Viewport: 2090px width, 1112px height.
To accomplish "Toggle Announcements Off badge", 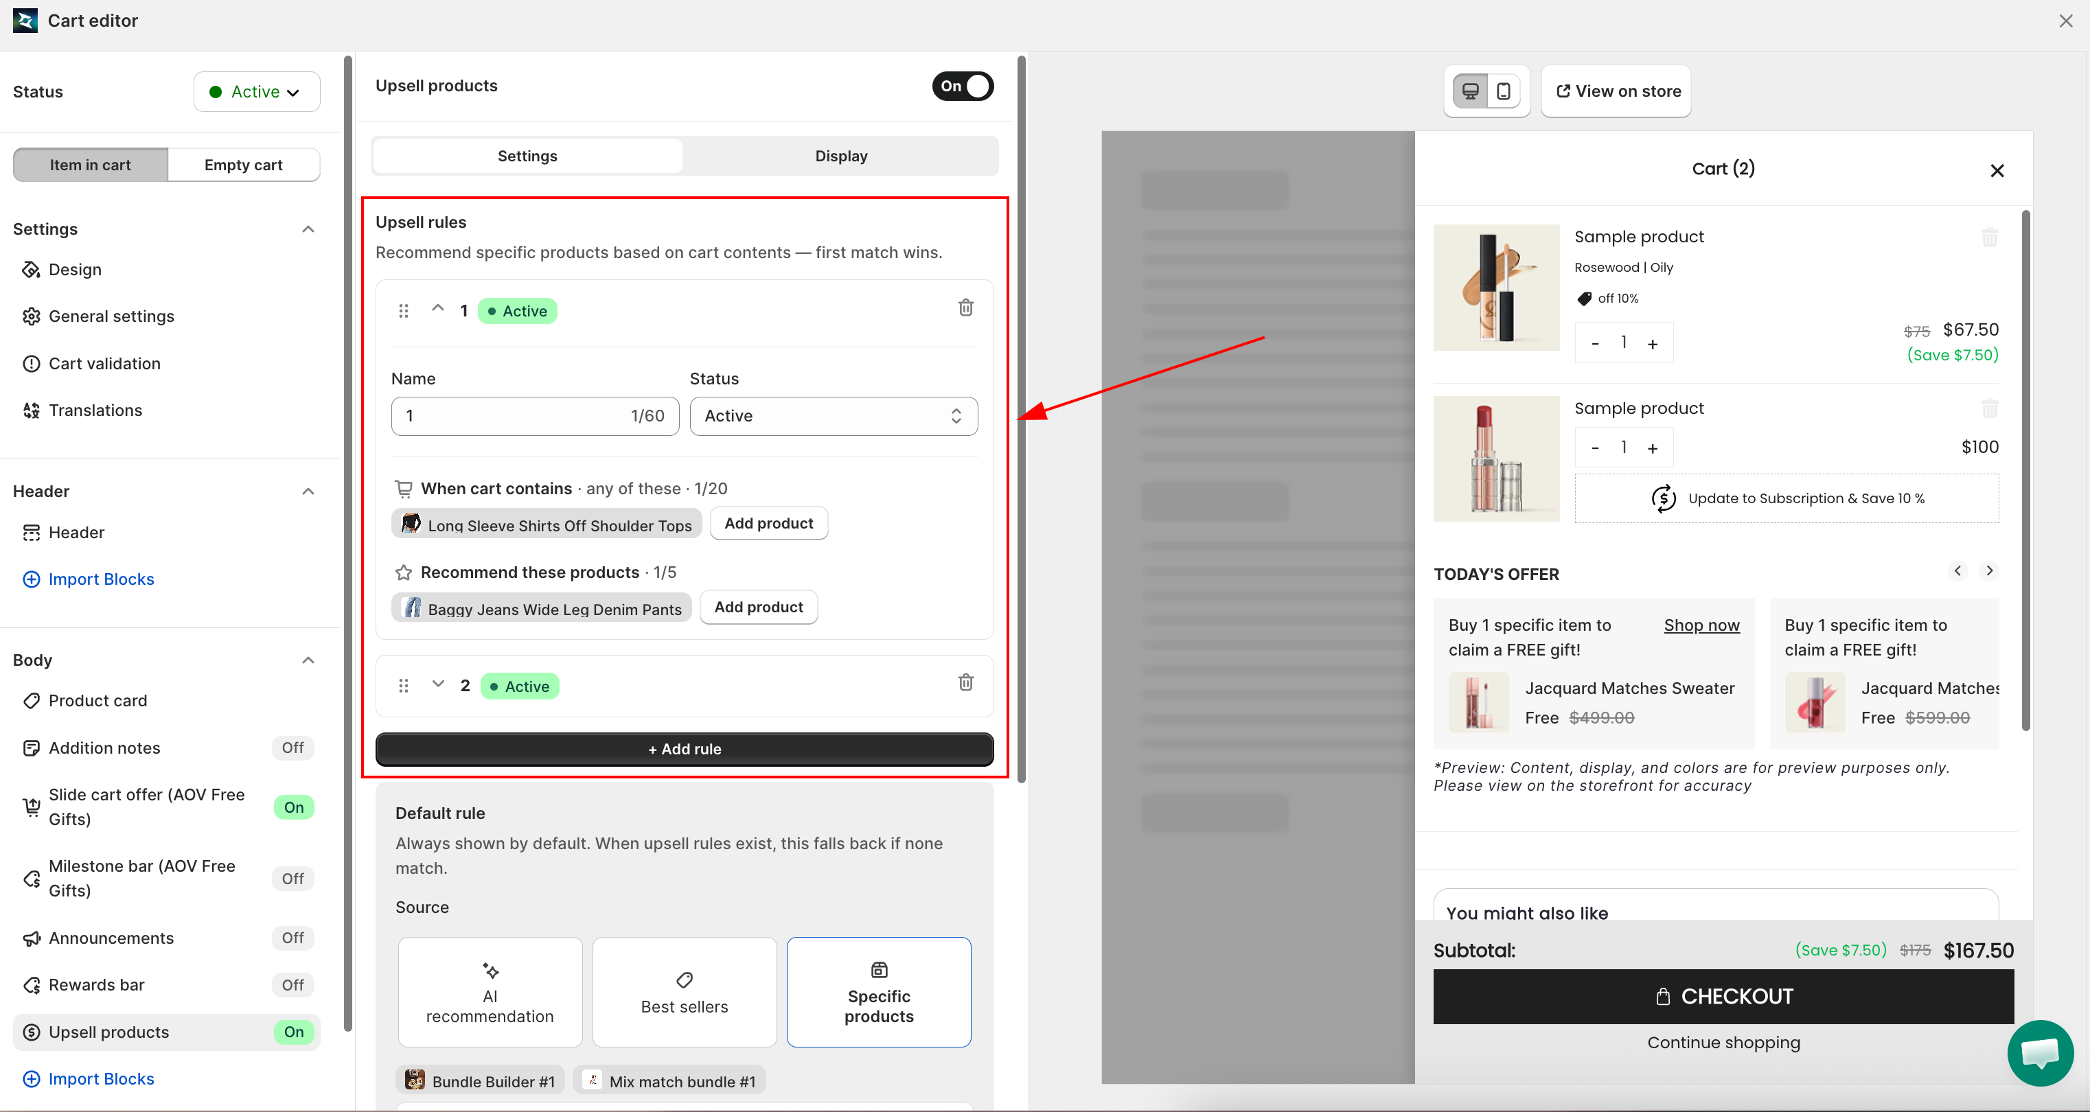I will (293, 938).
